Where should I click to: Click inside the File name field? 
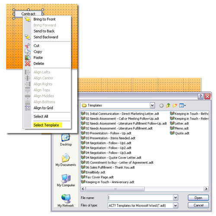coord(140,197)
